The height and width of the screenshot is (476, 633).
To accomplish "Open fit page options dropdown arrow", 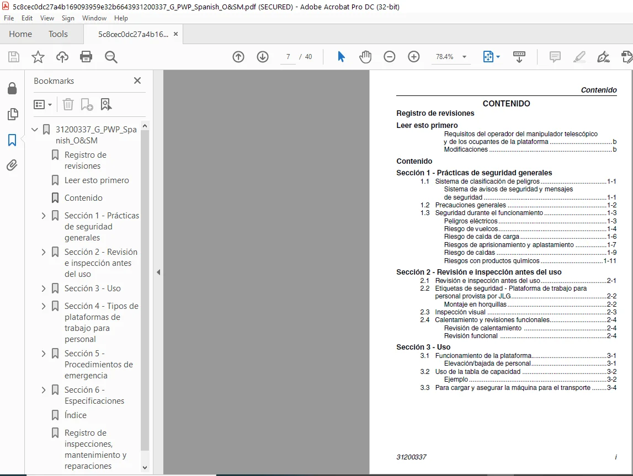I will coord(498,57).
